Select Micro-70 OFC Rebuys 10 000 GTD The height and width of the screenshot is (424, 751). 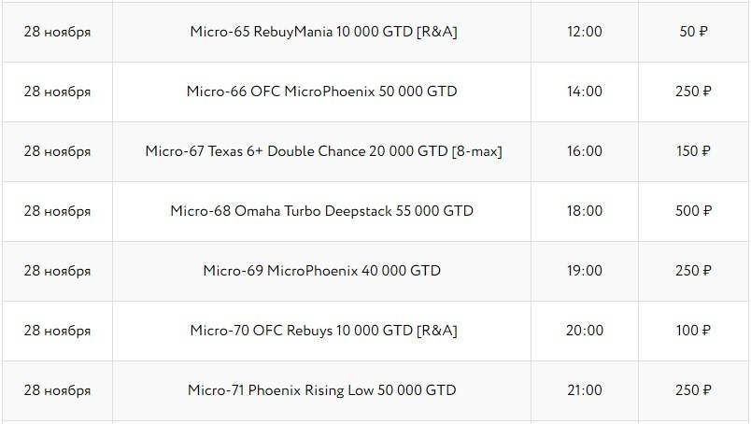(x=321, y=331)
